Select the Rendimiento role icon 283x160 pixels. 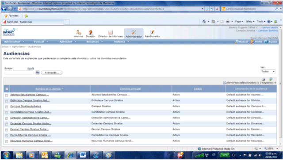[x=152, y=32]
